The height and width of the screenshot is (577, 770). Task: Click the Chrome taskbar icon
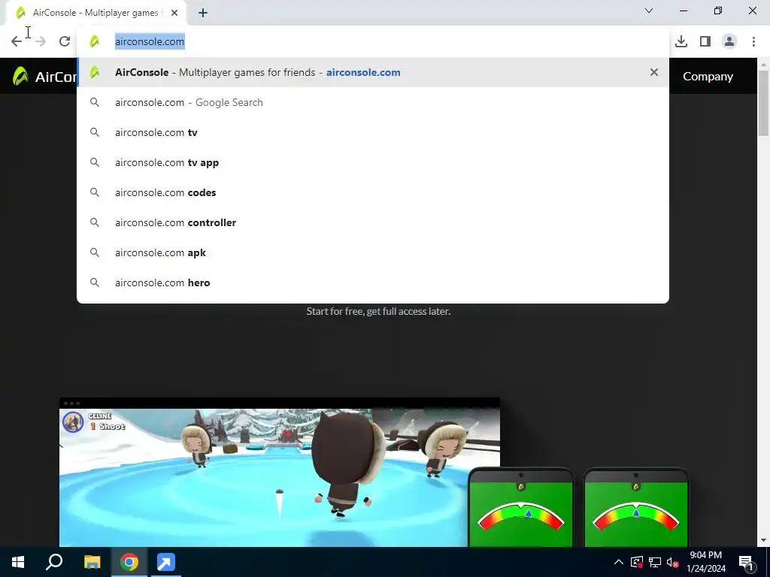coord(129,562)
